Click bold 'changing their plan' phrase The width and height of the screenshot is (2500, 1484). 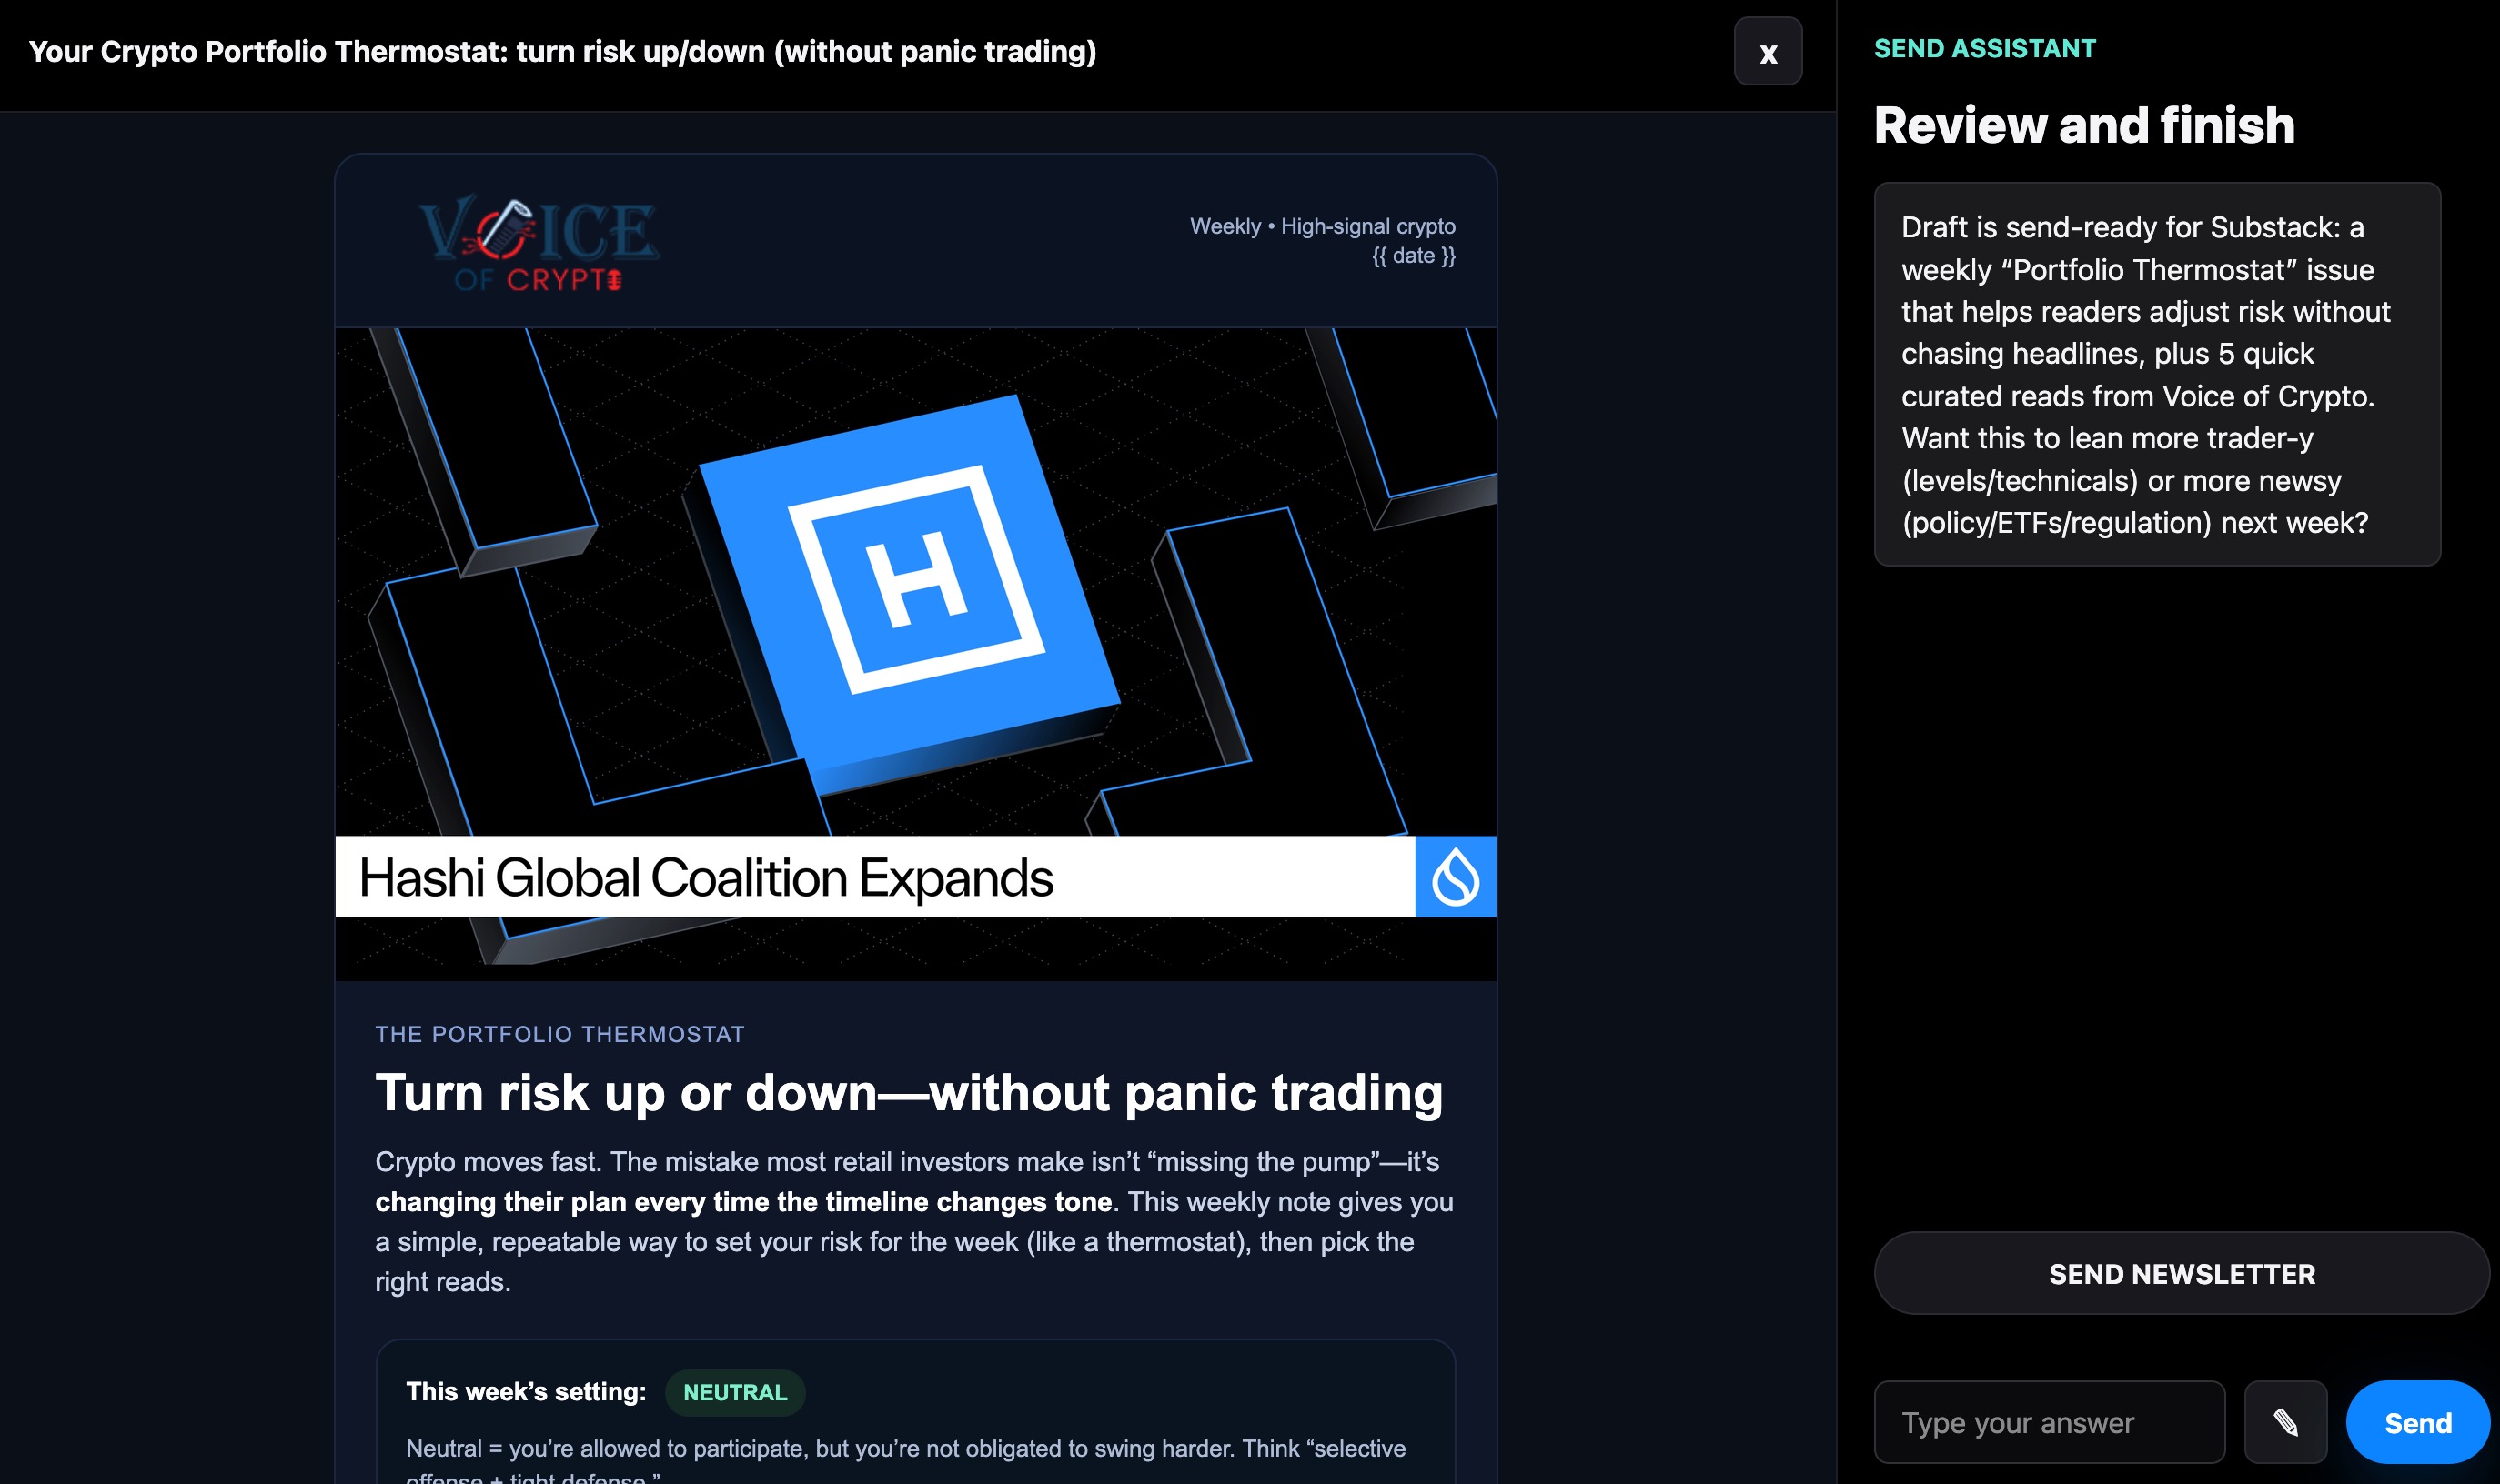click(x=743, y=1201)
